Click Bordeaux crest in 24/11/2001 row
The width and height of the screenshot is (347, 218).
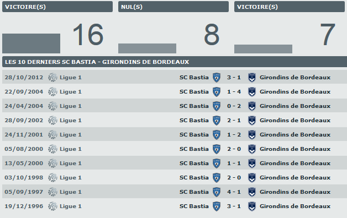point(252,135)
